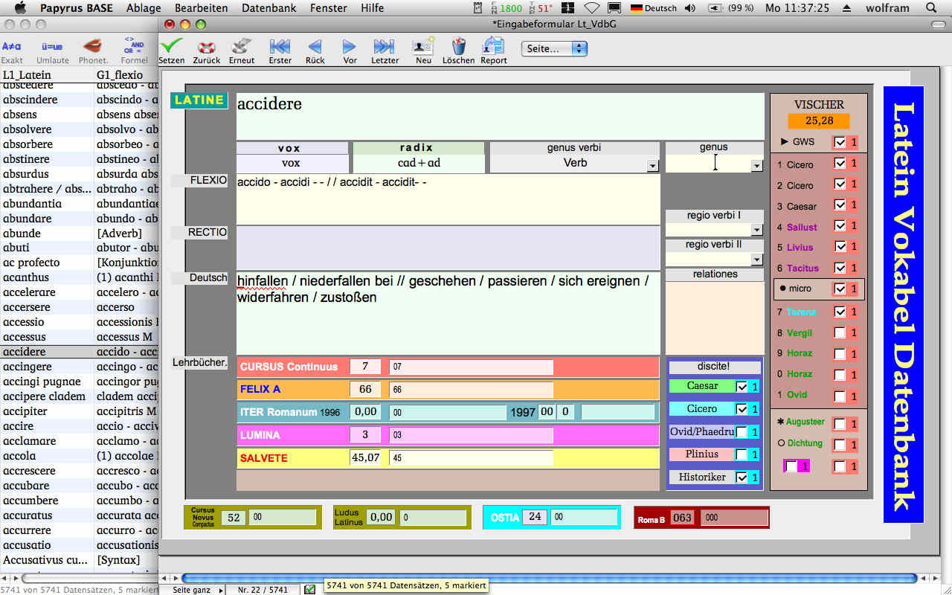Jump to last record with Letzter icon
The image size is (952, 595).
[385, 46]
